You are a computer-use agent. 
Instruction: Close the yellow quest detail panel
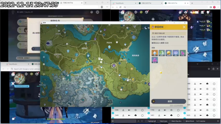coord(184,27)
